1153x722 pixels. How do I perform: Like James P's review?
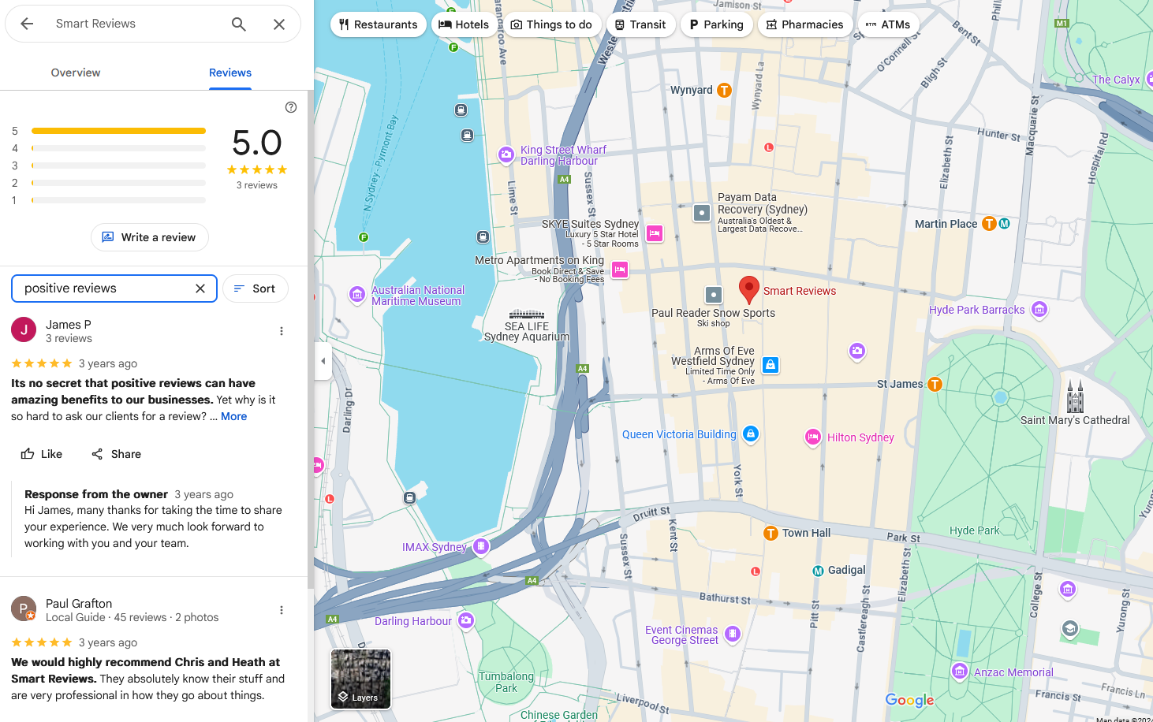(42, 454)
